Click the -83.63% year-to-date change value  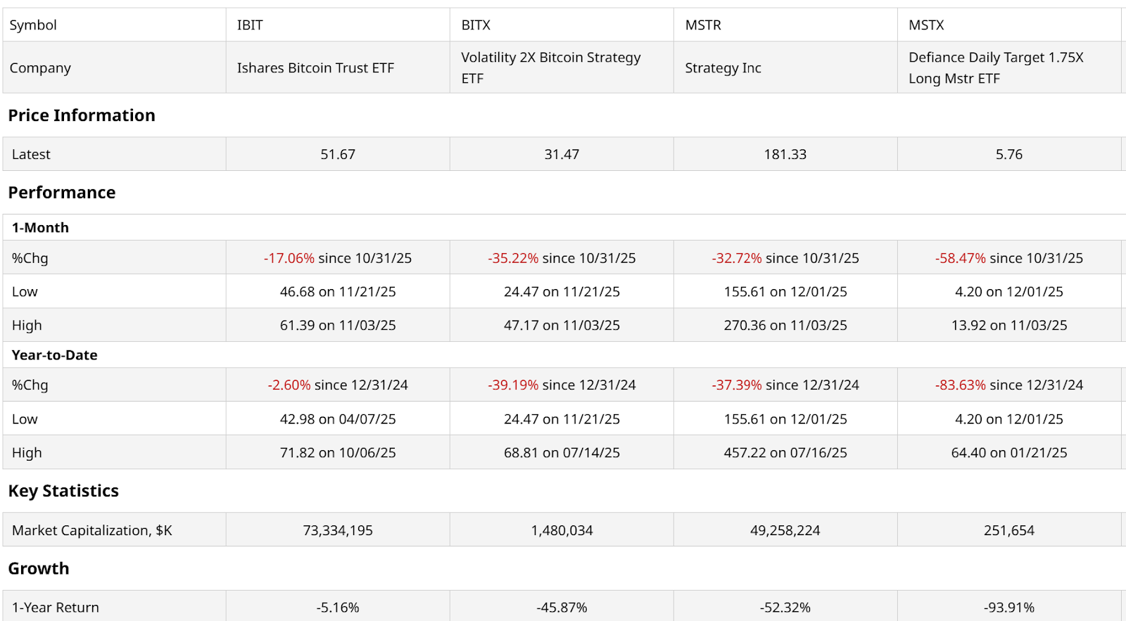pos(960,385)
